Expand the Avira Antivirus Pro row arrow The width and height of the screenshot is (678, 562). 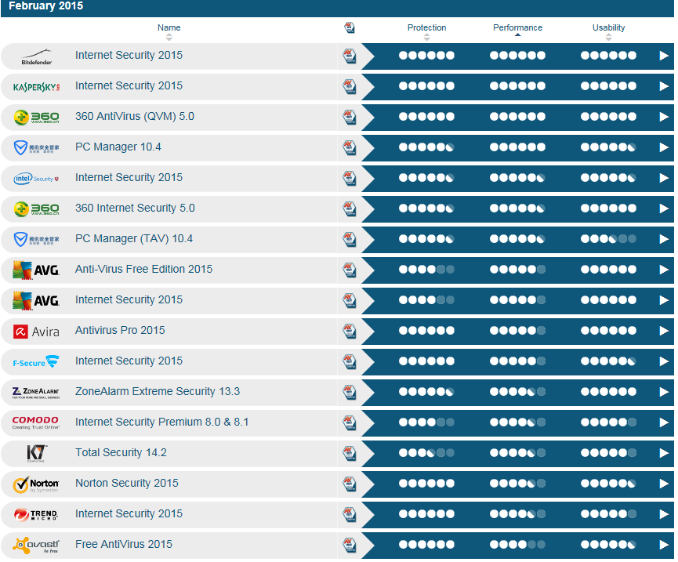664,331
